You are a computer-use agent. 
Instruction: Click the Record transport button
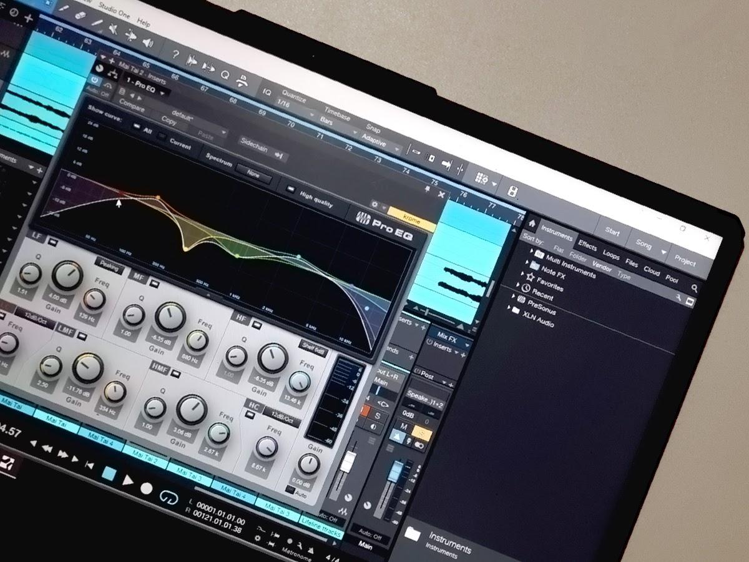tap(147, 488)
